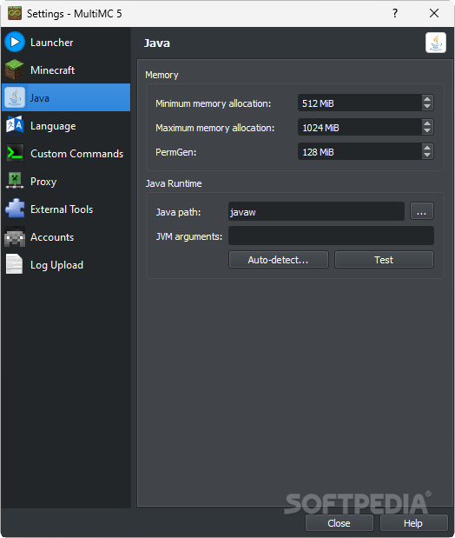Click the Custom Commands terminal icon
The width and height of the screenshot is (455, 538).
[x=15, y=153]
